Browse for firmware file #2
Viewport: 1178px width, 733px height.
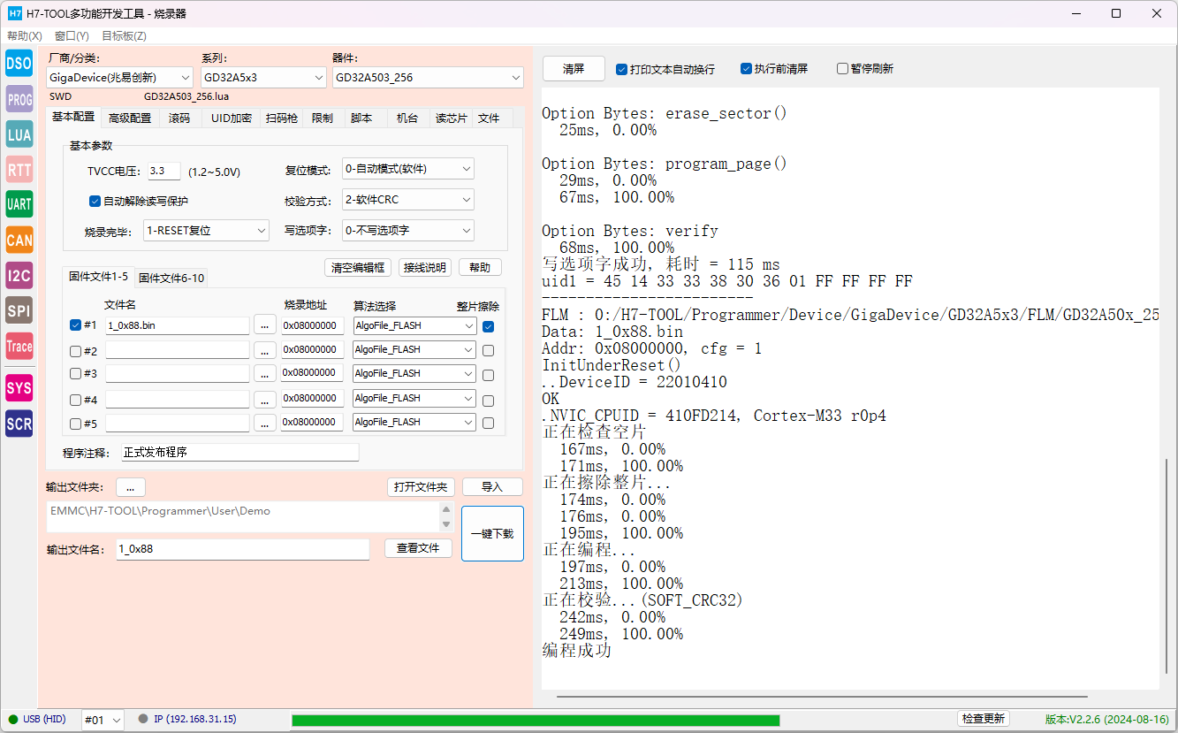pyautogui.click(x=265, y=350)
